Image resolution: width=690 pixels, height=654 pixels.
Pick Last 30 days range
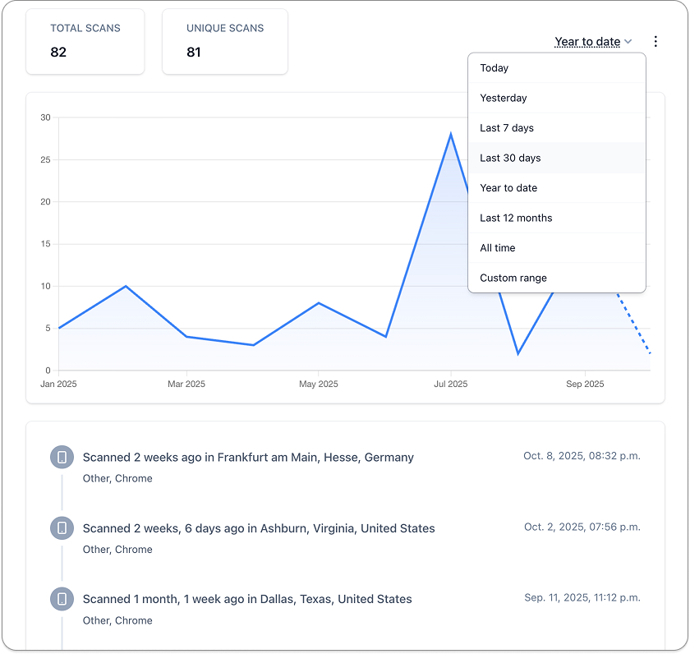(557, 158)
